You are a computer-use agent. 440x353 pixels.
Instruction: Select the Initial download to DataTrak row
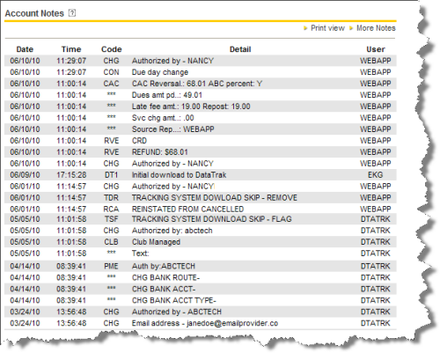201,175
